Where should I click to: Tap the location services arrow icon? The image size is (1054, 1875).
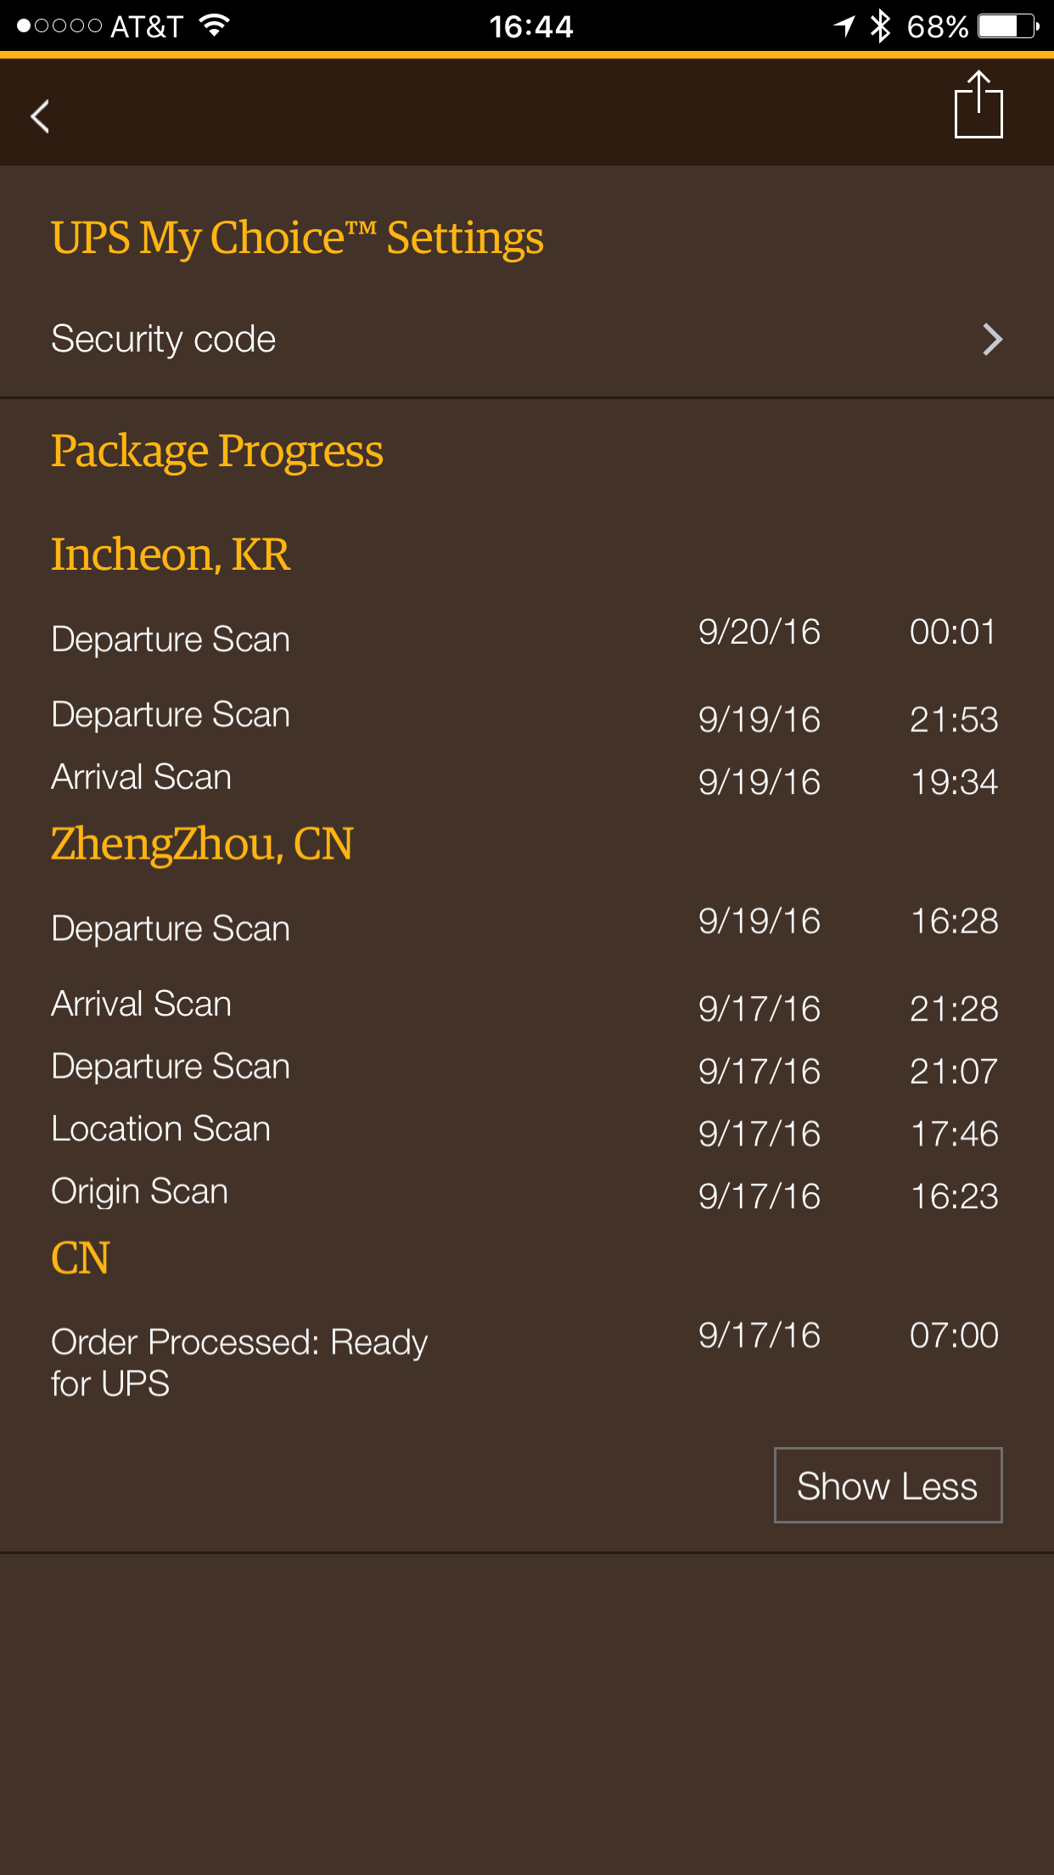pyautogui.click(x=844, y=25)
